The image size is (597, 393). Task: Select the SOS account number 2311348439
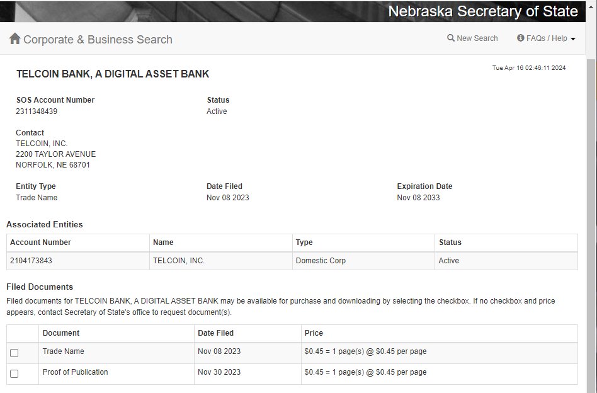(x=37, y=111)
